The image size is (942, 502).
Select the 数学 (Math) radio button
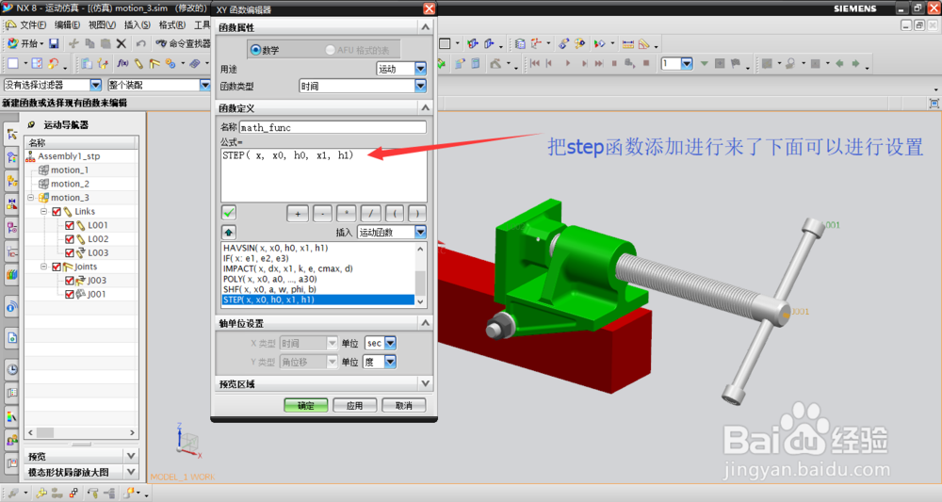pos(256,50)
